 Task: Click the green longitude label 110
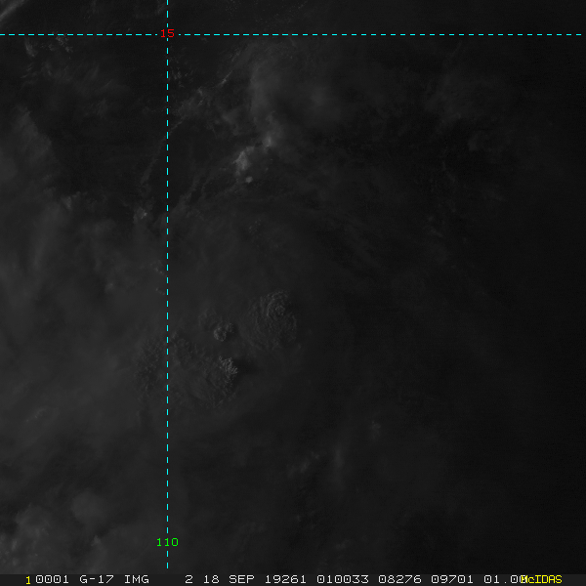(x=167, y=542)
